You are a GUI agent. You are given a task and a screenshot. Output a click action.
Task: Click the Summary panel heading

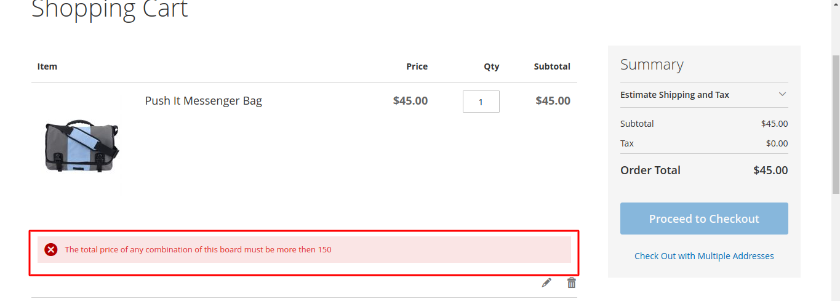[x=652, y=65]
